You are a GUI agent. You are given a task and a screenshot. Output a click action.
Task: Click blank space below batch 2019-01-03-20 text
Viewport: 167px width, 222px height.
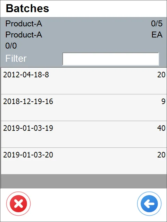[x=84, y=166]
